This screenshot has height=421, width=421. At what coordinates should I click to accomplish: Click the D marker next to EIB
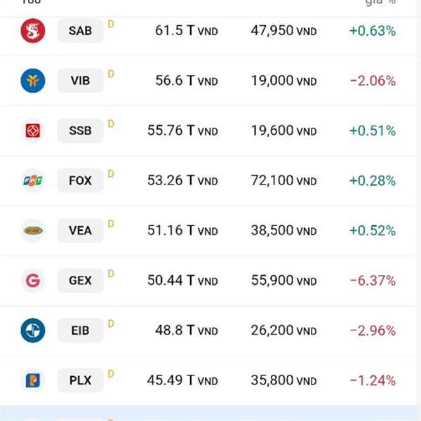click(x=111, y=323)
